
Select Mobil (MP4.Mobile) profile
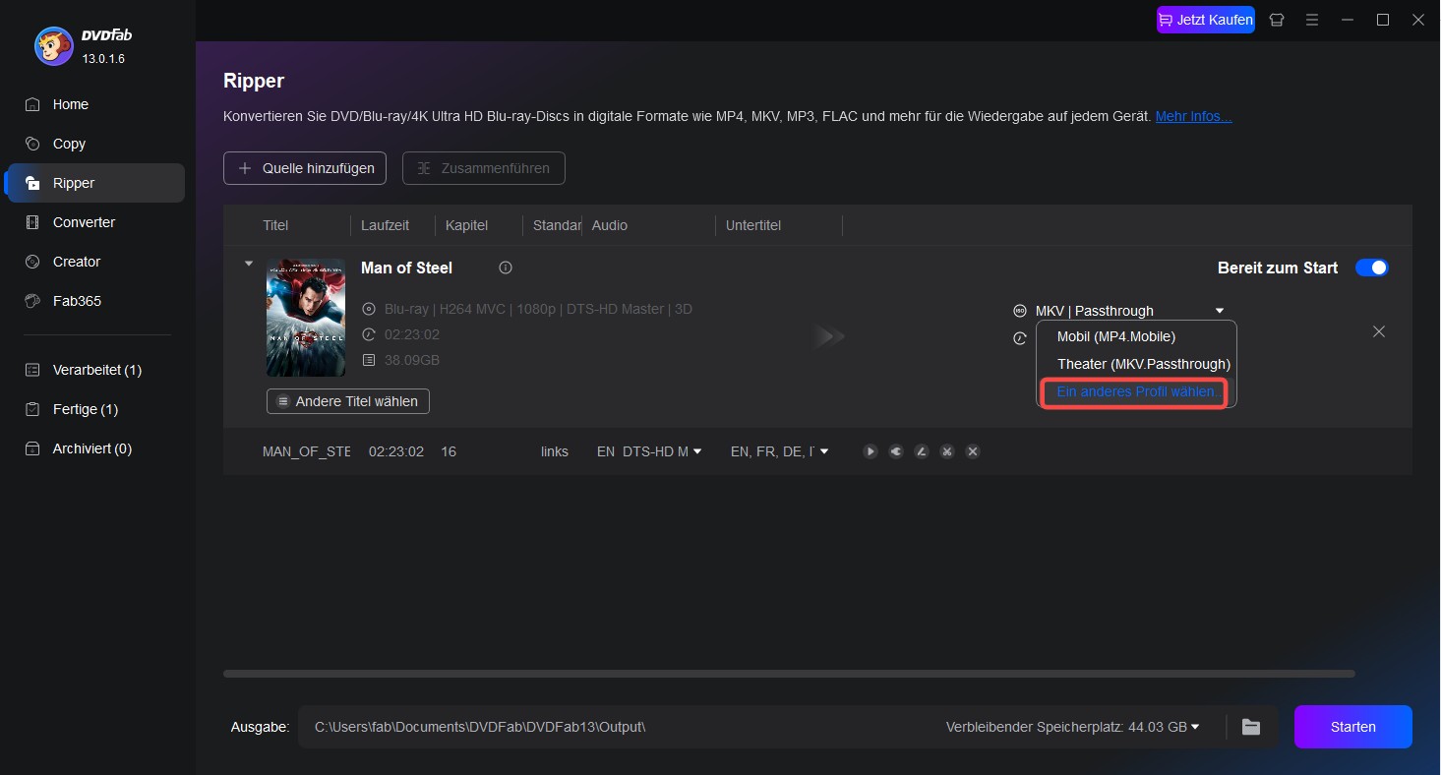pos(1116,336)
